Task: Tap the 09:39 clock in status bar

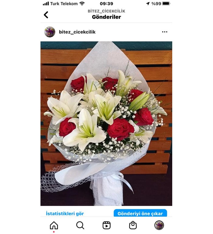Action: [x=106, y=4]
